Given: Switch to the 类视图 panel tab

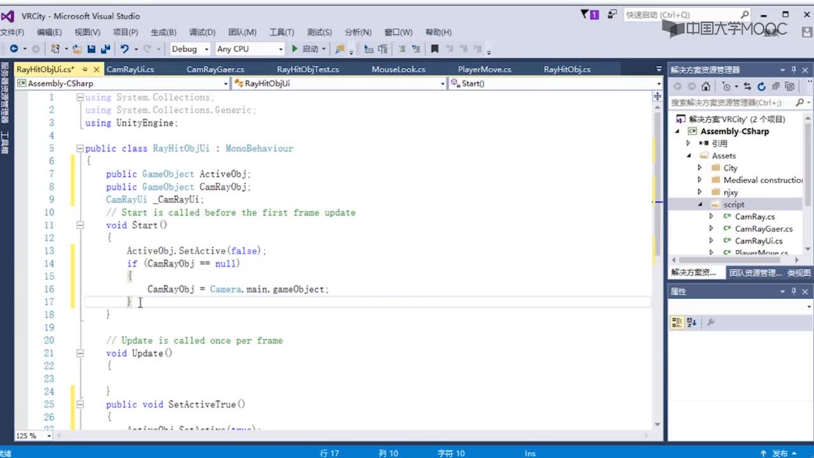Looking at the screenshot, I should point(799,273).
